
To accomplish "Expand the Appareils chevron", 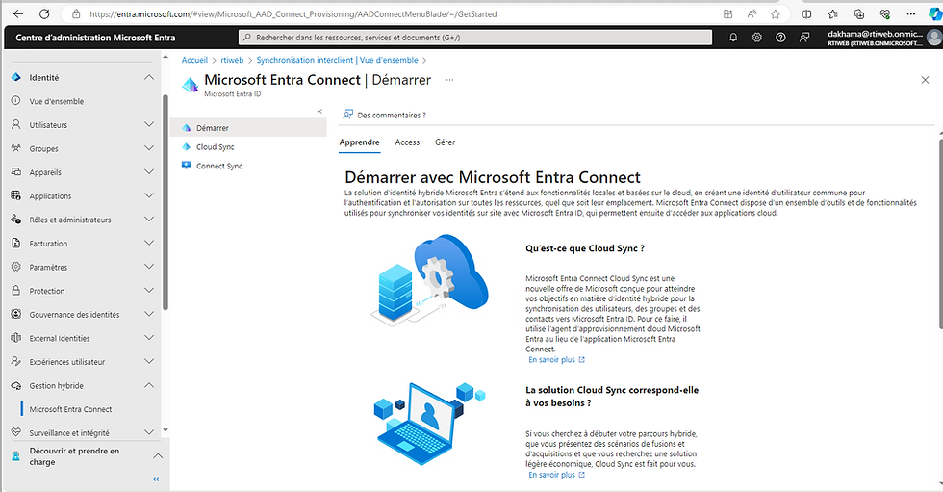I will click(x=148, y=172).
